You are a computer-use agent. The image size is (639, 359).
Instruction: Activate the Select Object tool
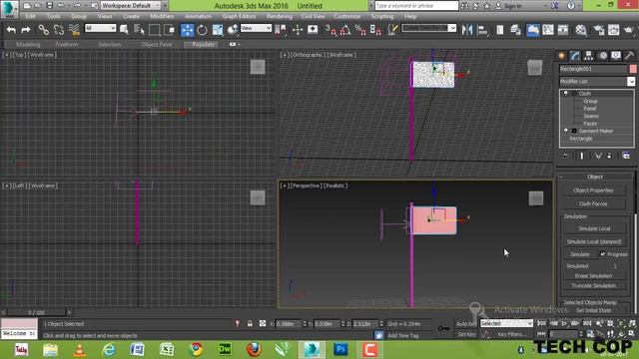click(124, 30)
